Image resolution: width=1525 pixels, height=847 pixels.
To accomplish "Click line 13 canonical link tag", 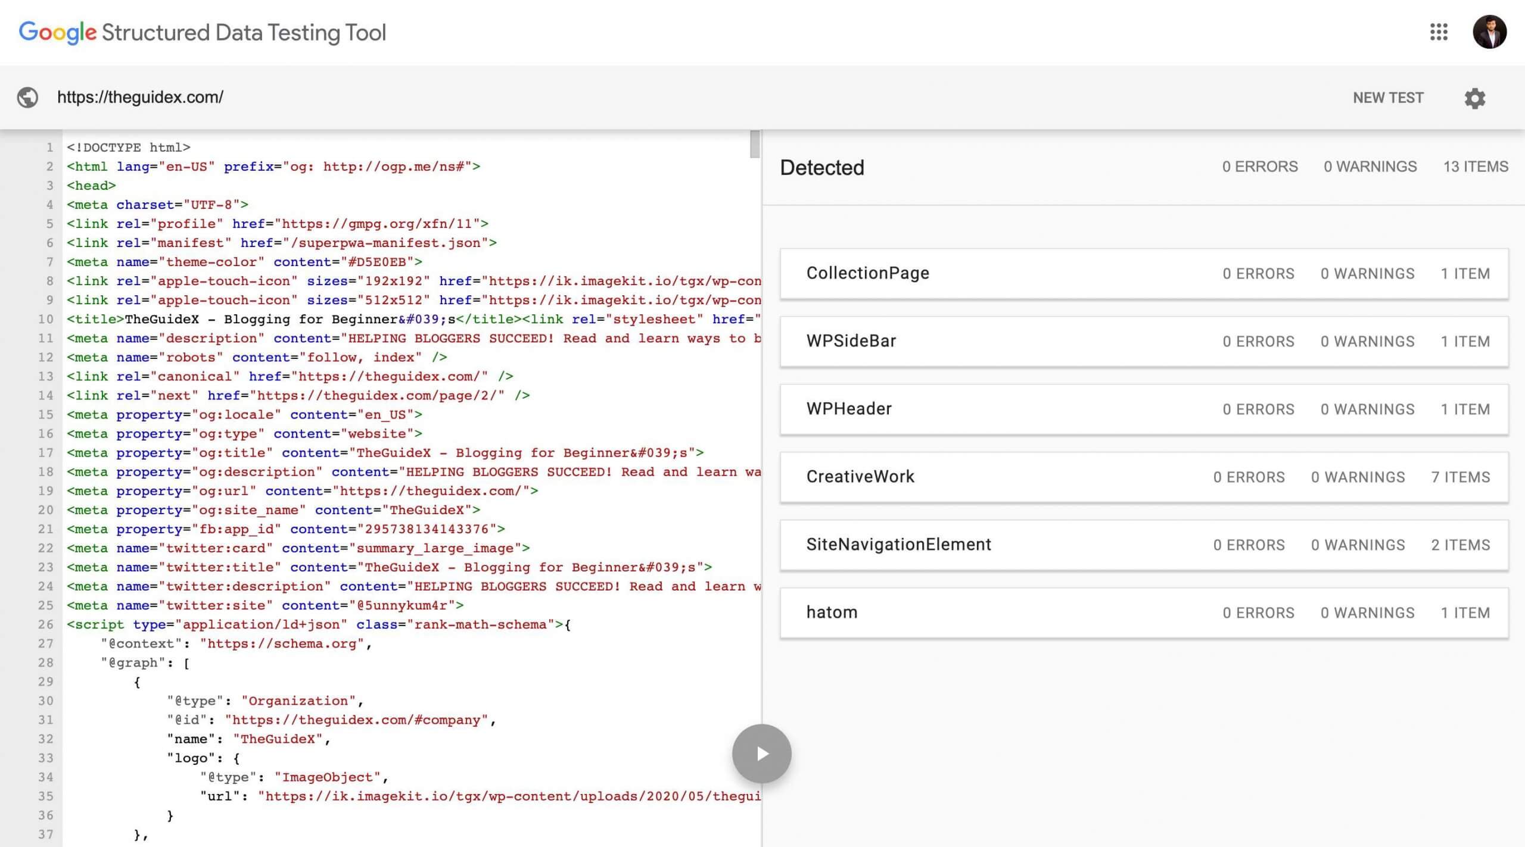I will (290, 376).
